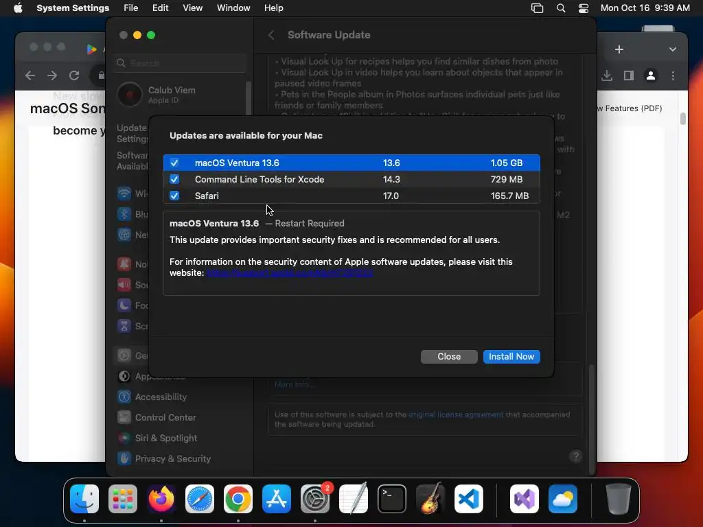Image resolution: width=703 pixels, height=527 pixels.
Task: Open Network settings icon in sidebar
Action: pos(124,235)
